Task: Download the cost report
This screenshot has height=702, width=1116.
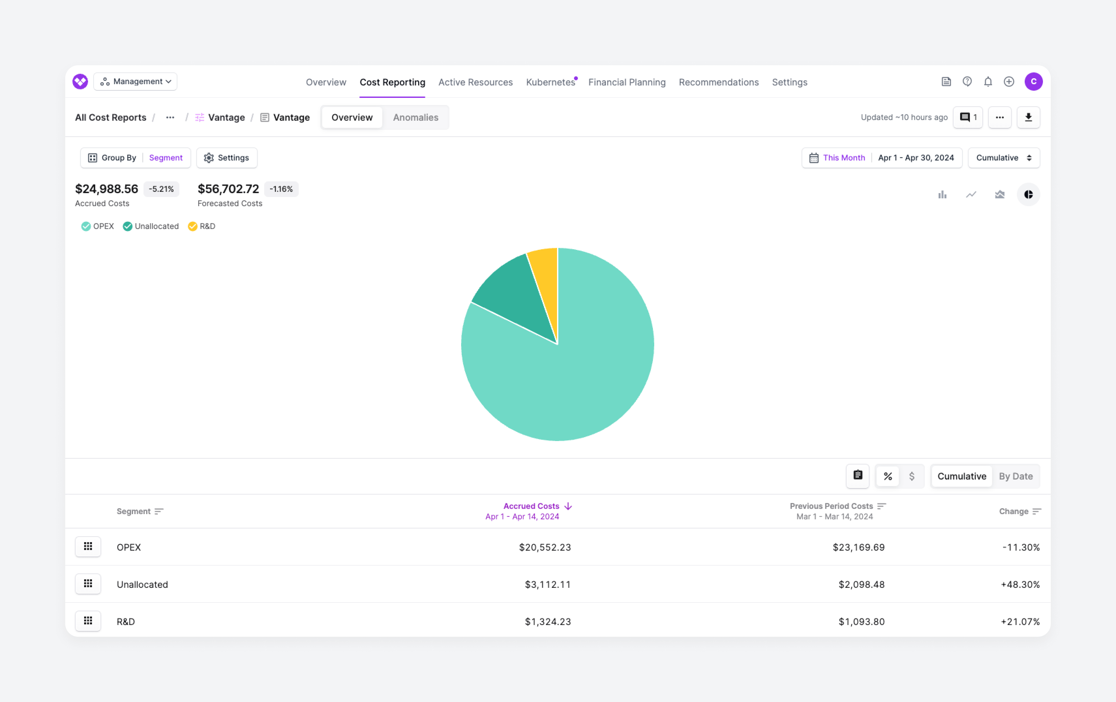Action: (1028, 117)
